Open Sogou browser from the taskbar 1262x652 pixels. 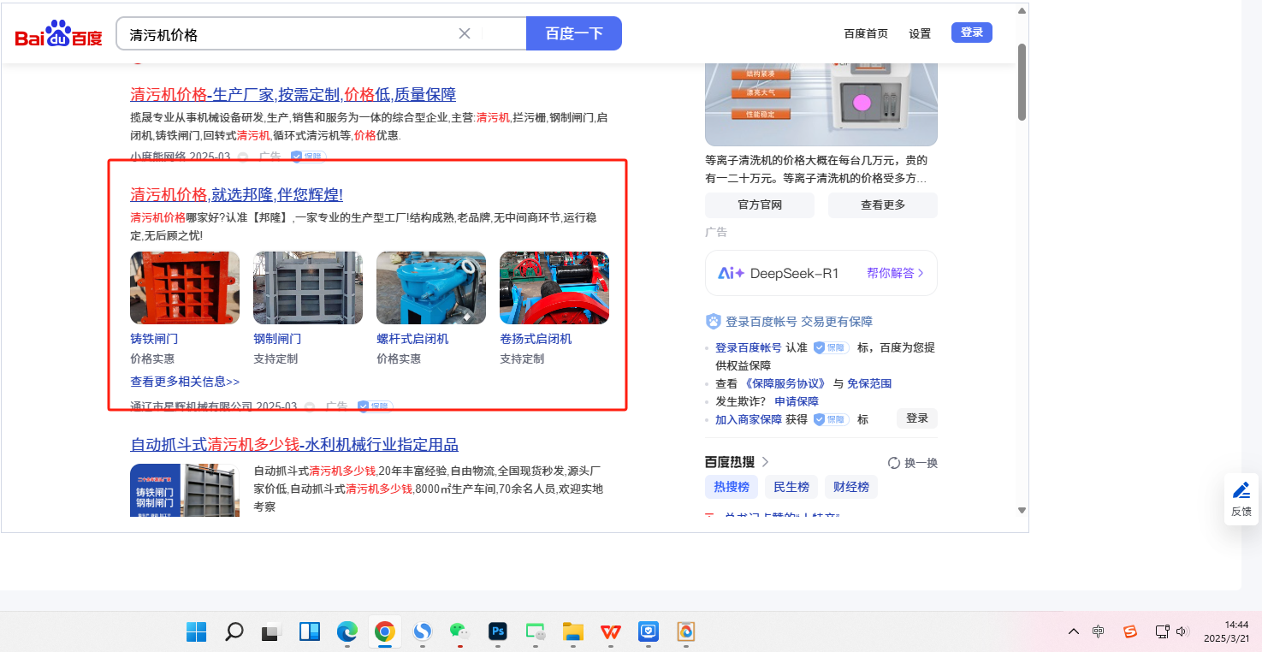point(422,631)
